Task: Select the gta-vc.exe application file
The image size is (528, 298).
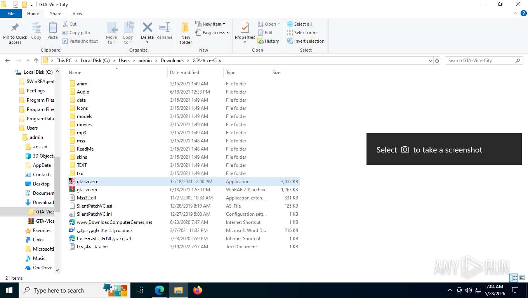Action: (x=184, y=182)
